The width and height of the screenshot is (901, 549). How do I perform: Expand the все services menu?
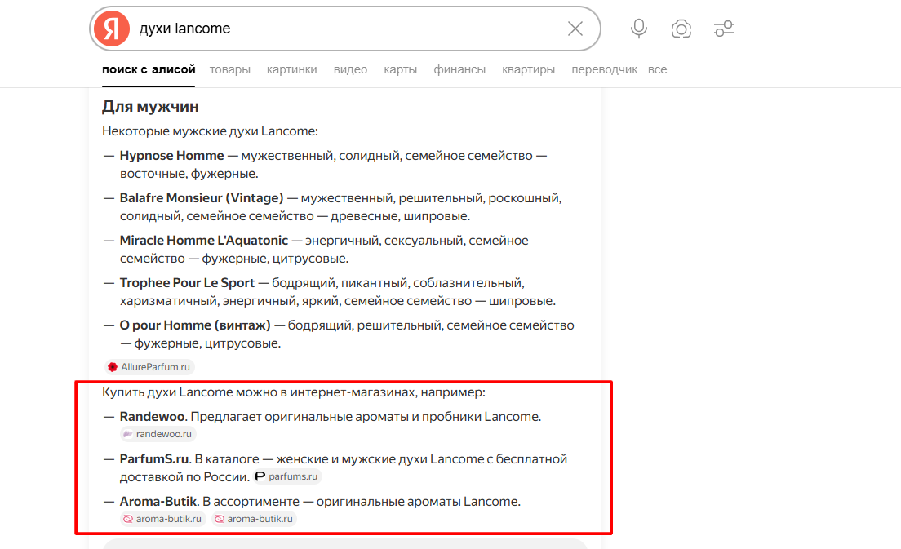658,69
